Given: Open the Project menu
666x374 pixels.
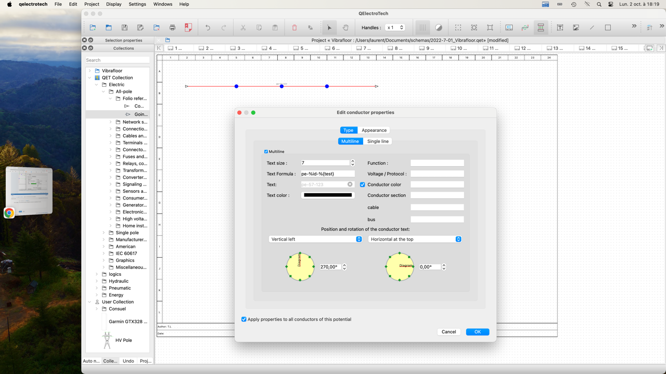Looking at the screenshot, I should click(92, 4).
